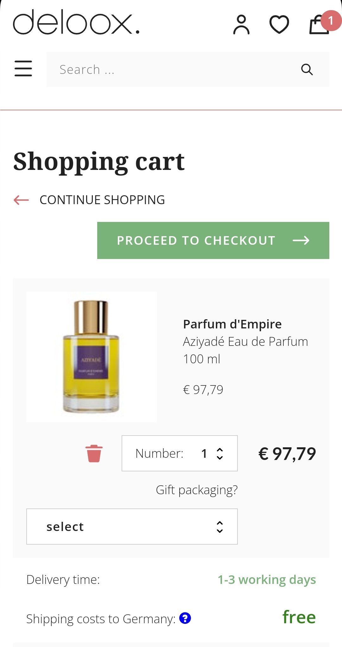
Task: Open the hamburger menu
Action: 23,68
